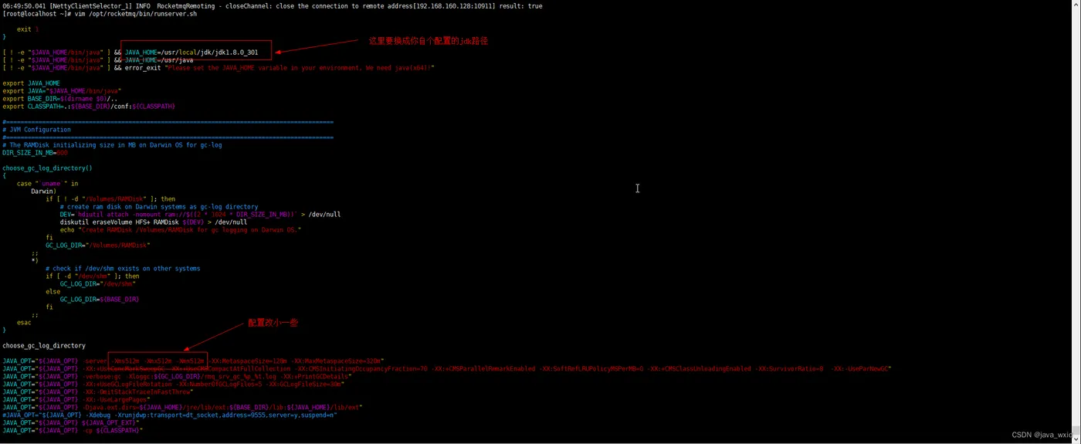Click the diskutil eraseVolume HFS+ RAMDisk line

click(x=154, y=222)
